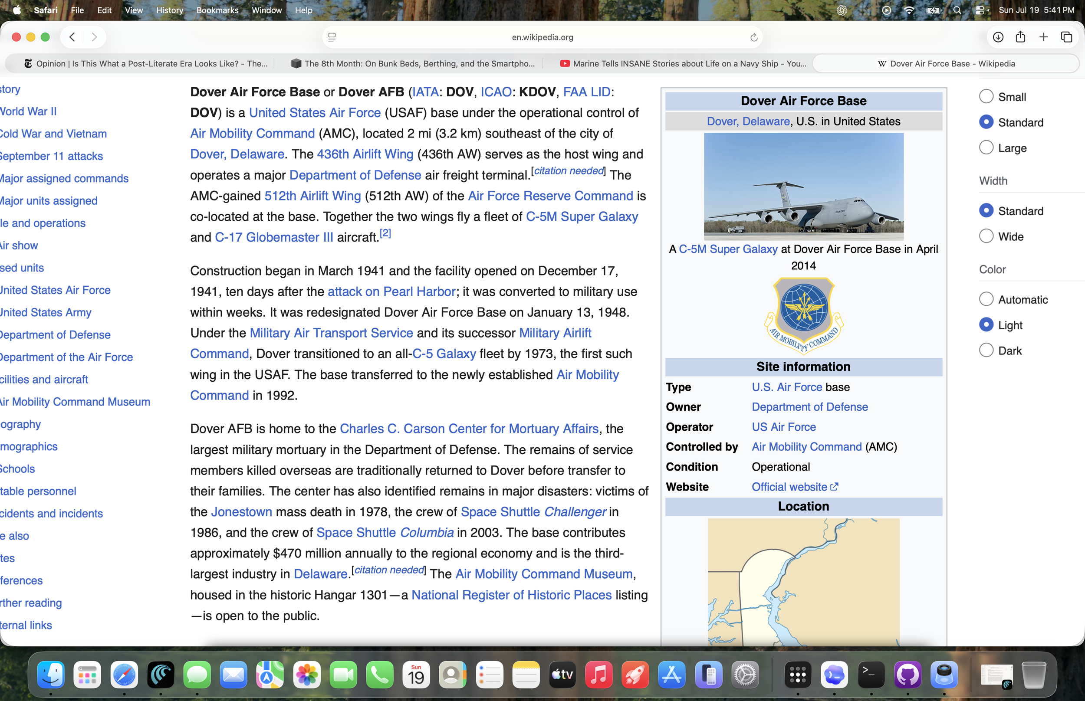
Task: Start FaceTime from the Dock
Action: (x=343, y=674)
